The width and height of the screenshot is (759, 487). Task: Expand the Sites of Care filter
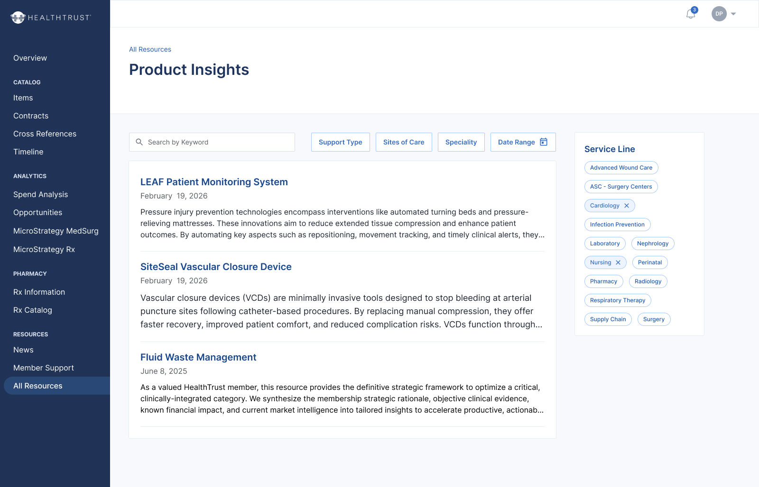[x=404, y=142]
